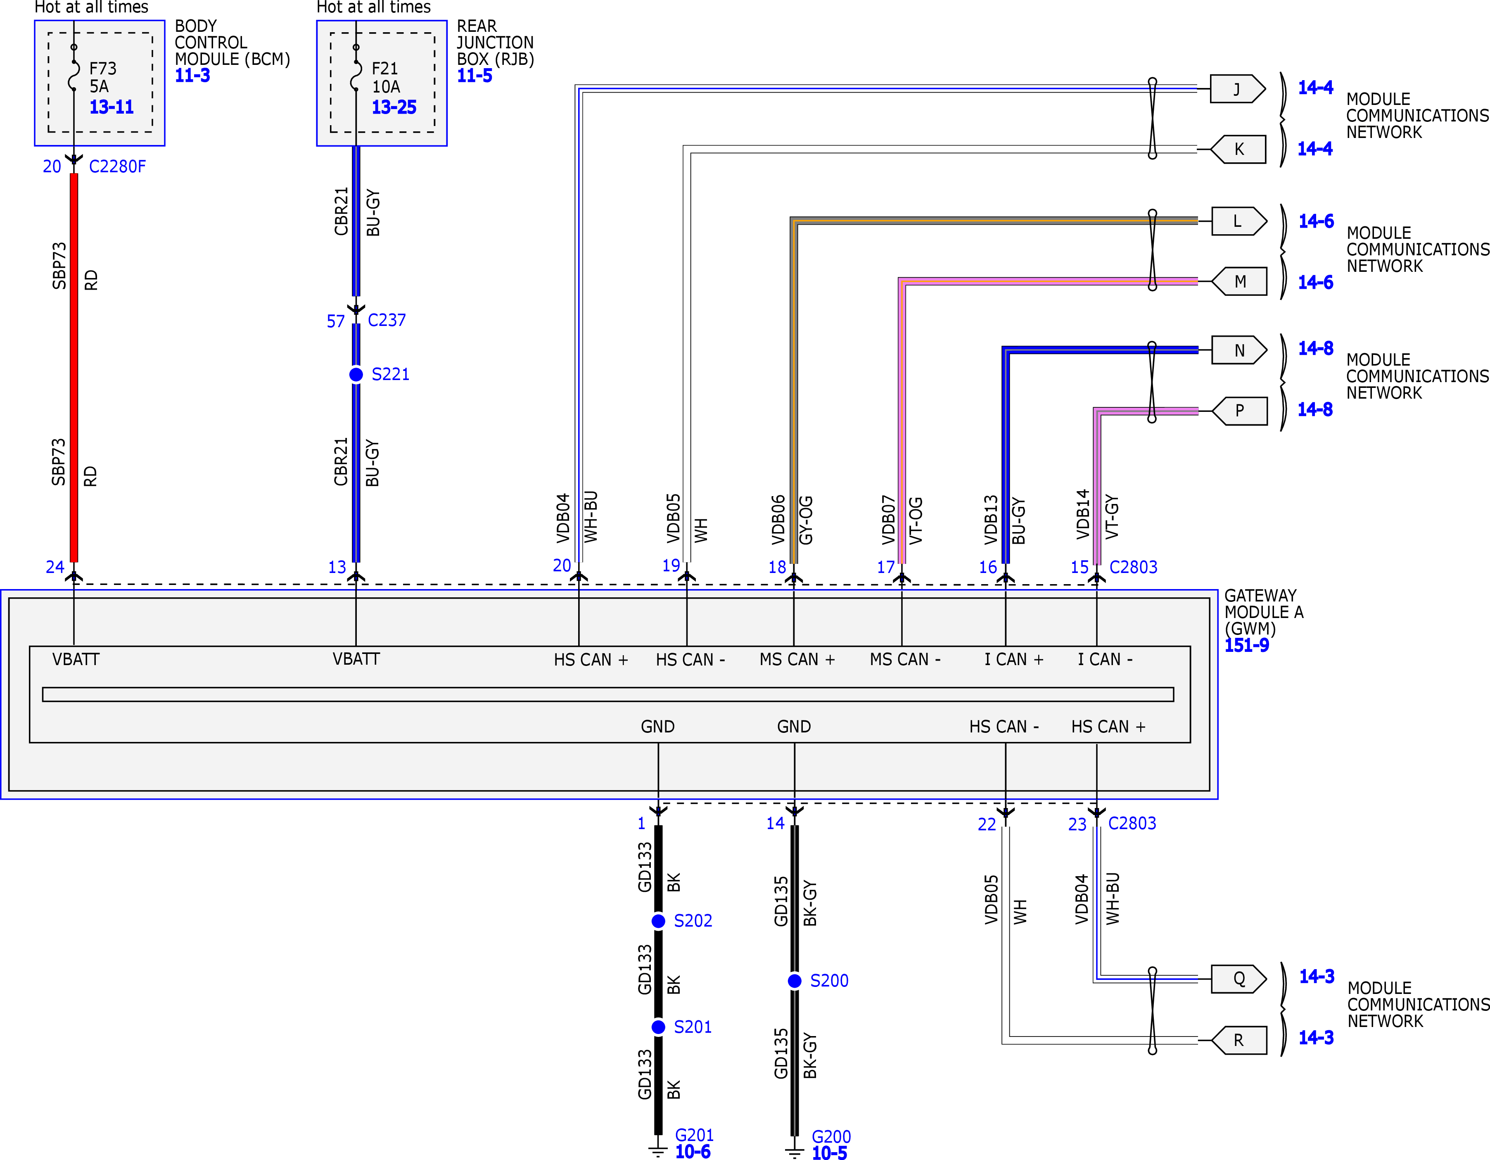This screenshot has height=1160, width=1490.
Task: Select off-page connector R symbol
Action: (x=1239, y=1040)
